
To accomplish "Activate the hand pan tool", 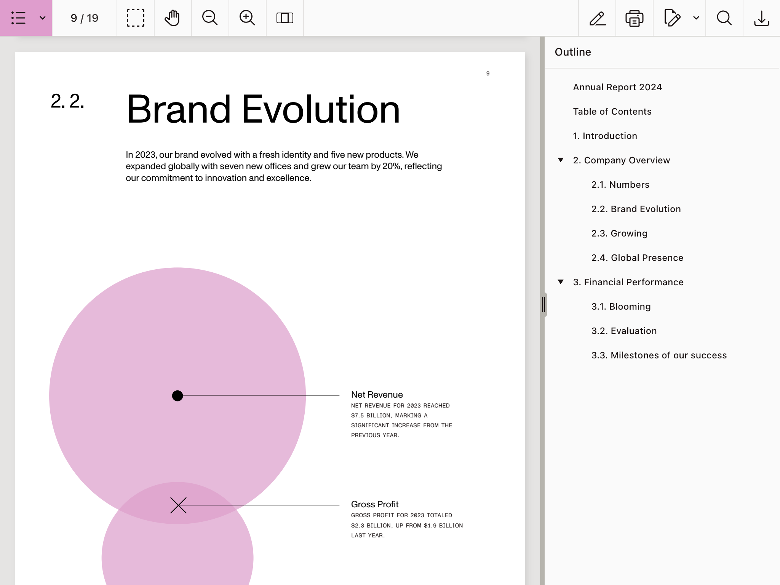I will [x=173, y=18].
